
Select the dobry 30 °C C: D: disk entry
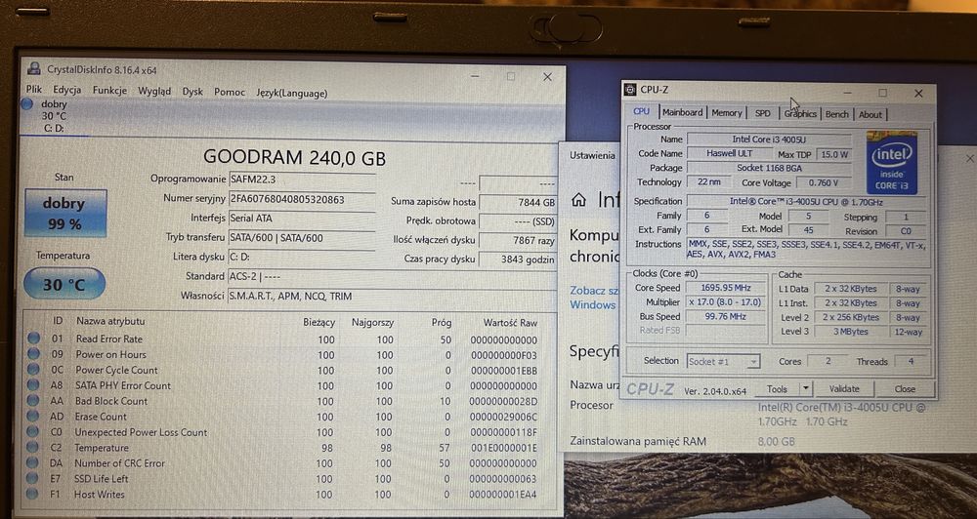click(55, 116)
